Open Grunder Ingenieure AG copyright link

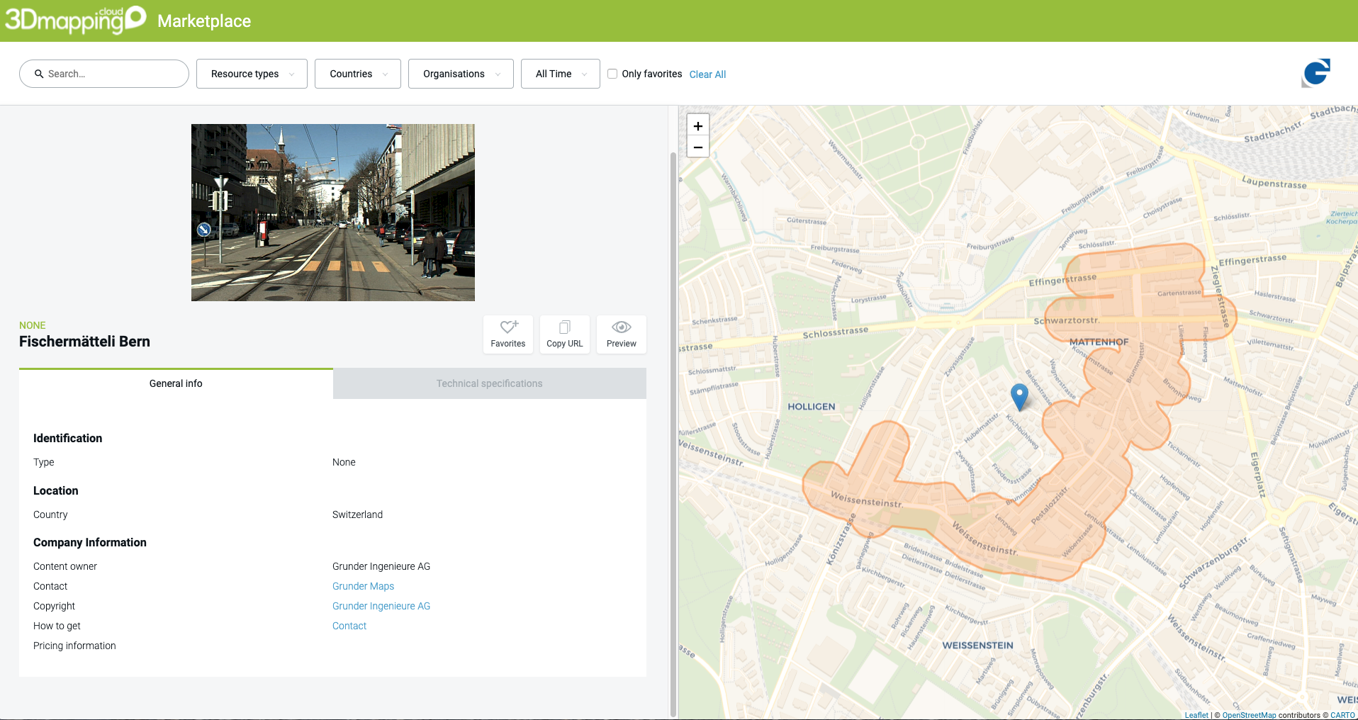(x=381, y=606)
